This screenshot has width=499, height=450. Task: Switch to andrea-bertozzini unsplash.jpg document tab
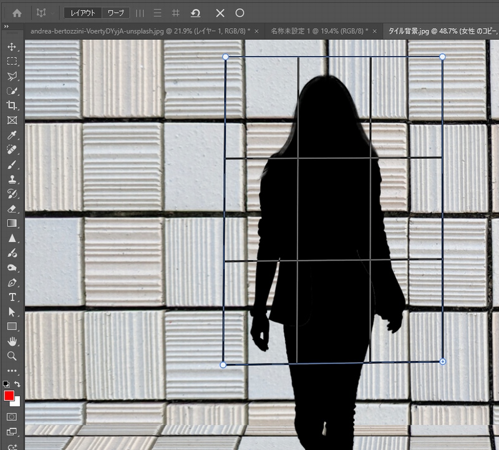click(137, 30)
